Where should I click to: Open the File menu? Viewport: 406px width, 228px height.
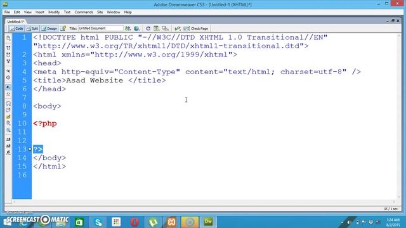[x=7, y=12]
